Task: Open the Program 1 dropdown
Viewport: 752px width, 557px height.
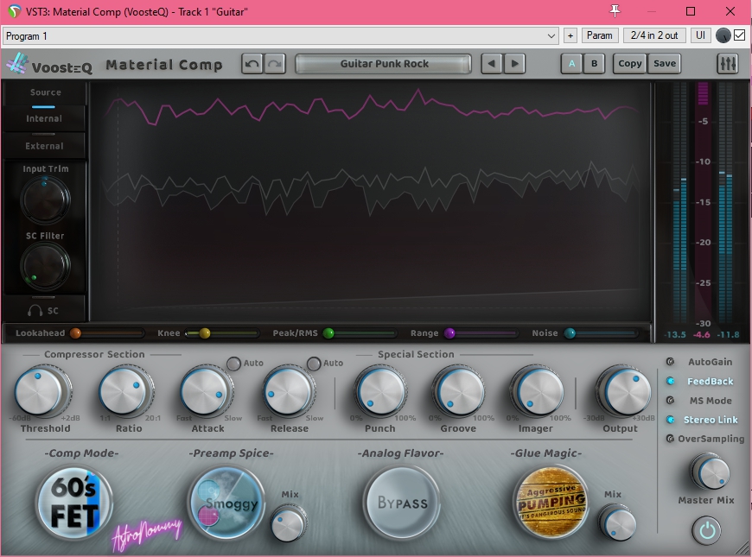Action: (280, 36)
